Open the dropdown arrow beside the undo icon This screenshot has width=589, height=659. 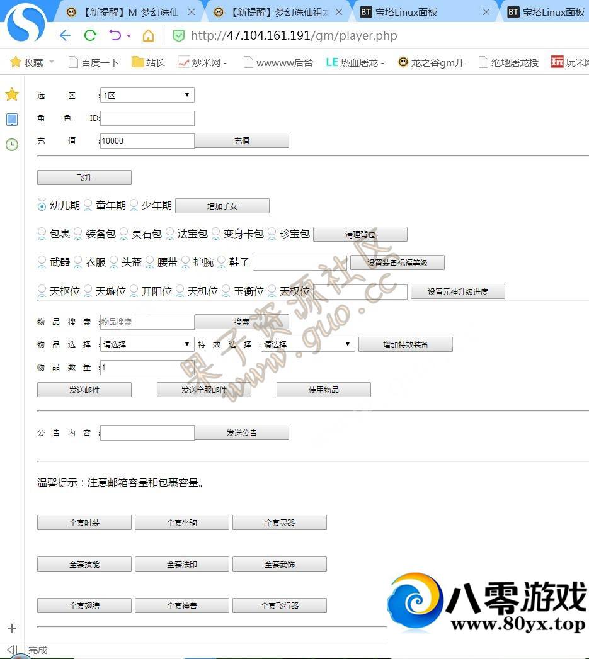[129, 36]
